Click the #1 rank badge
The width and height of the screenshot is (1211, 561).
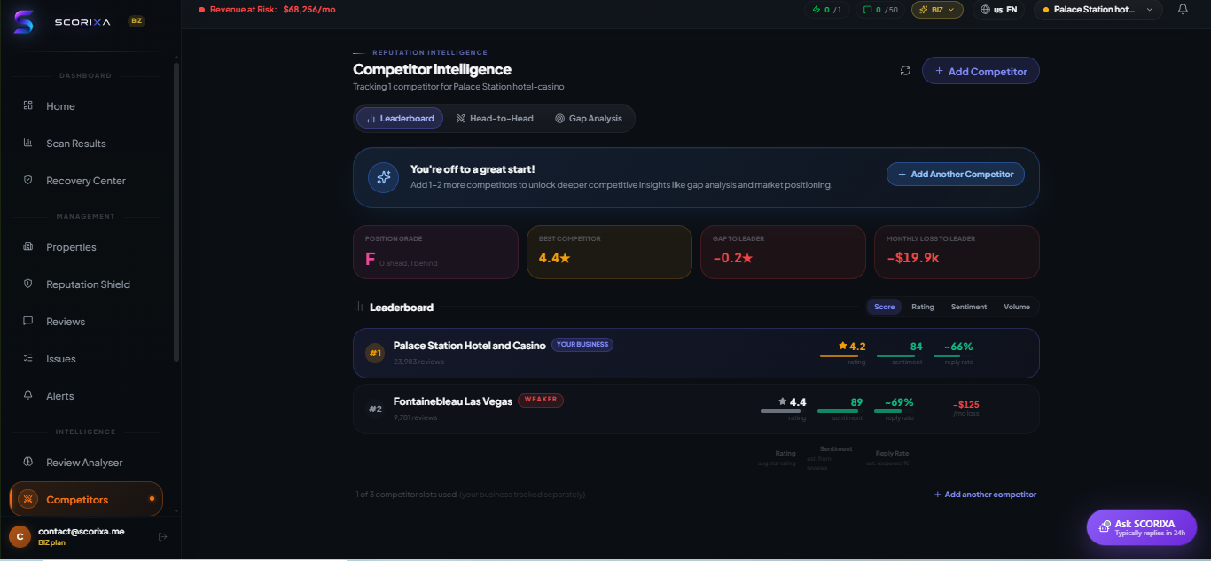point(375,353)
